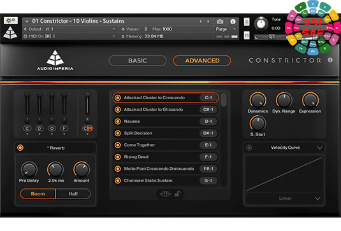341x231 pixels.
Task: Click pan knob under the CM fader
Action: point(87,120)
